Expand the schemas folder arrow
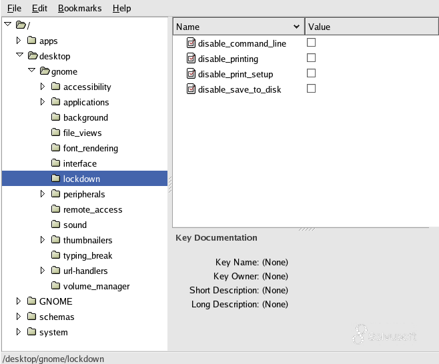The height and width of the screenshot is (364, 439). tap(19, 317)
